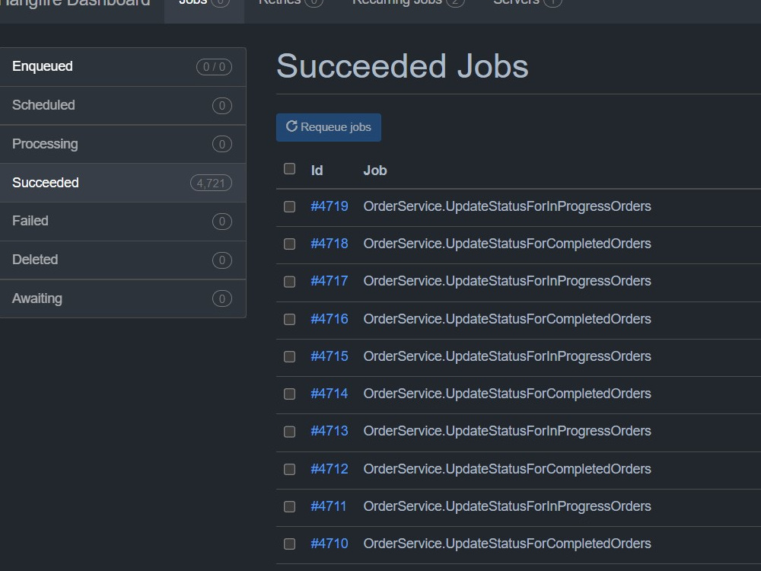Viewport: 761px width, 571px height.
Task: Open job details for #4710
Action: 329,544
